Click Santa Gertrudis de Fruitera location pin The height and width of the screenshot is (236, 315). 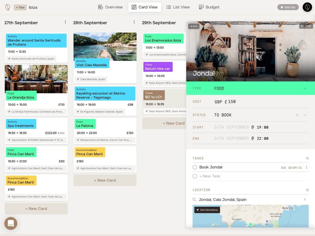pyautogui.click(x=9, y=59)
